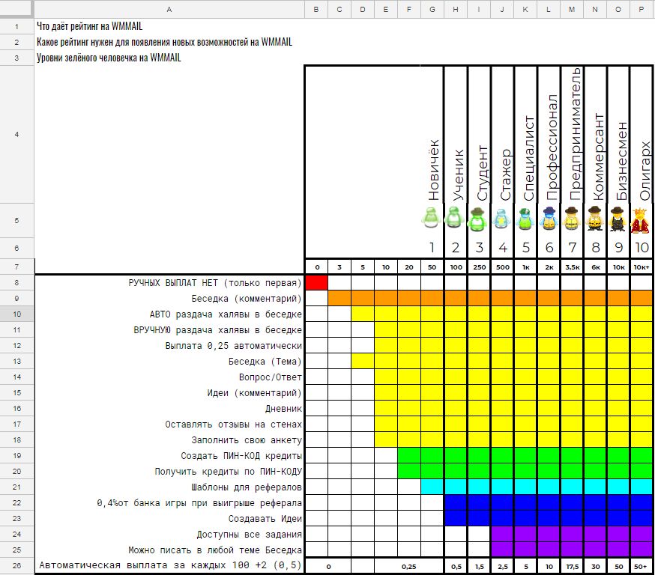The width and height of the screenshot is (655, 575).
Task: Select the payout value '1,5' in the bottom row
Action: tap(479, 566)
